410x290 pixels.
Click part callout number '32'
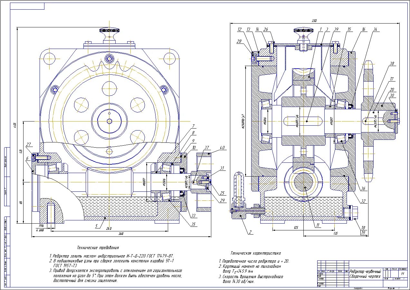tap(363, 201)
